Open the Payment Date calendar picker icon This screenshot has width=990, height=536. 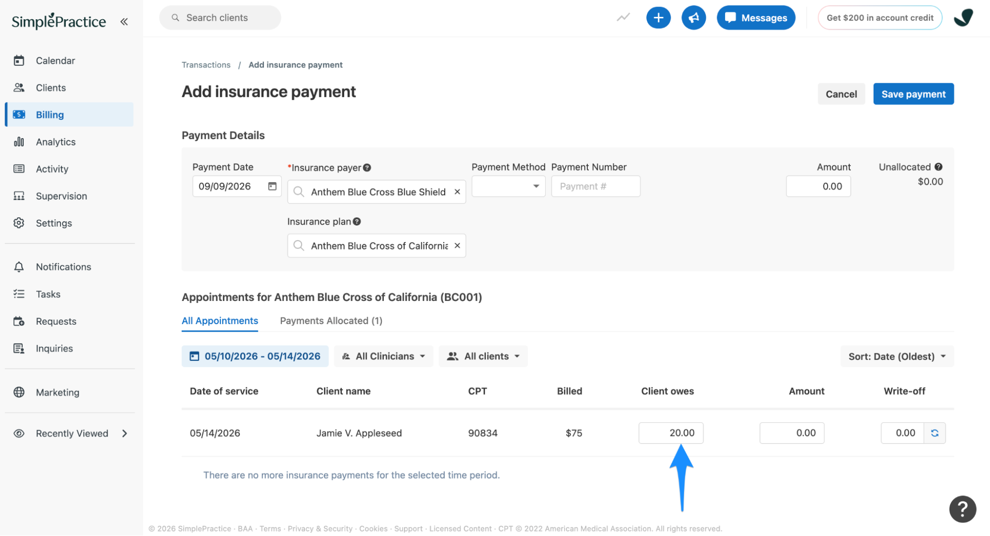click(x=272, y=186)
